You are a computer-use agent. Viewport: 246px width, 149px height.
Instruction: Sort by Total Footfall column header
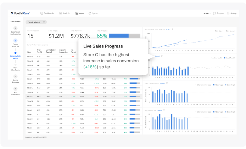[40, 51]
